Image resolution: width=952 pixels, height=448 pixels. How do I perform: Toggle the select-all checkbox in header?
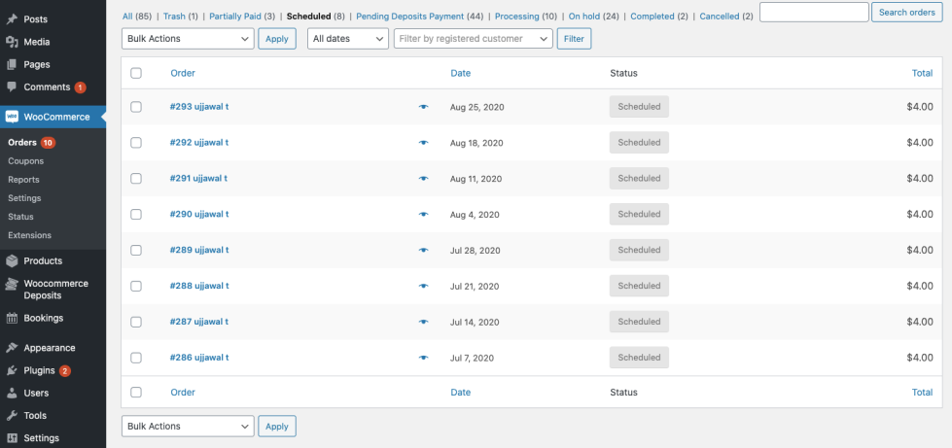136,73
